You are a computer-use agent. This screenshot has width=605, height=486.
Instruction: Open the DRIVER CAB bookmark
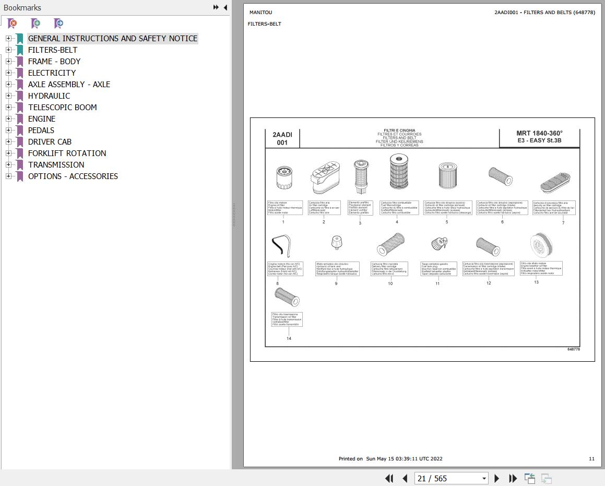(x=50, y=142)
